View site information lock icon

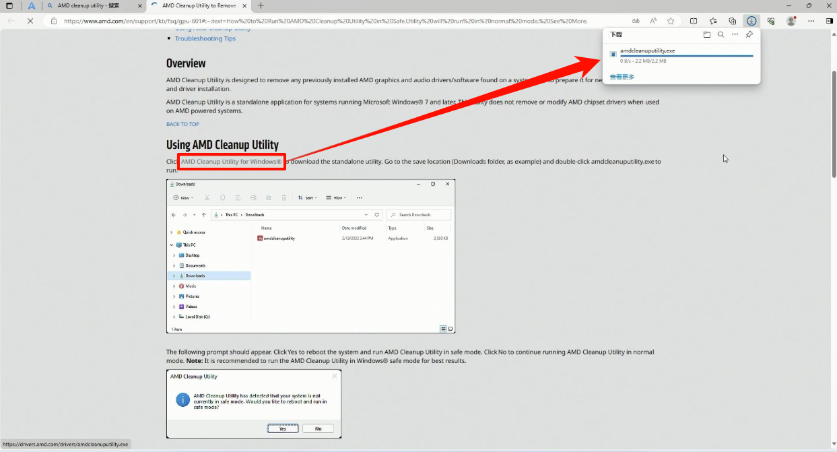54,21
